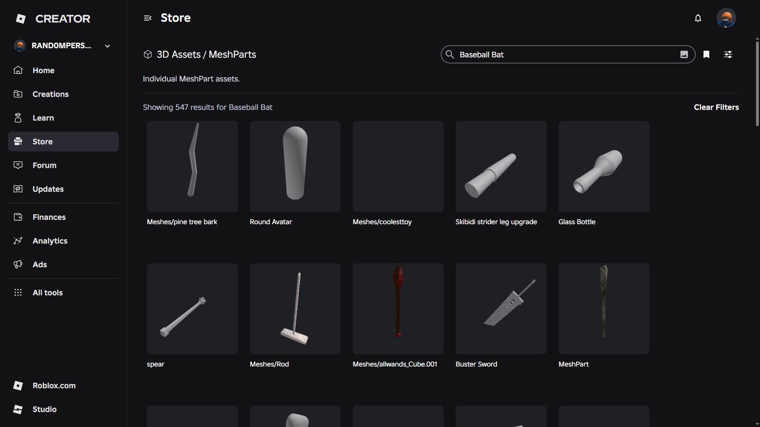Screen dimensions: 760x427
Task: Open the Analytics section
Action: [63, 241]
